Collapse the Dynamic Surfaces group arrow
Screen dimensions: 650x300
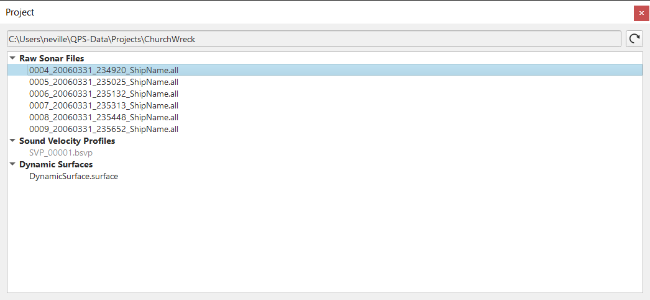[x=12, y=164]
